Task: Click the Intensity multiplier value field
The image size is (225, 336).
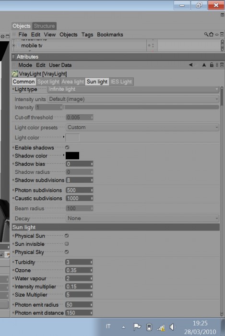Action: [79, 287]
